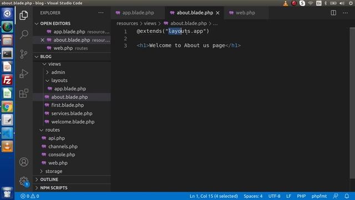Open welcome.blade.php in file tree
The width and height of the screenshot is (355, 200).
72,122
